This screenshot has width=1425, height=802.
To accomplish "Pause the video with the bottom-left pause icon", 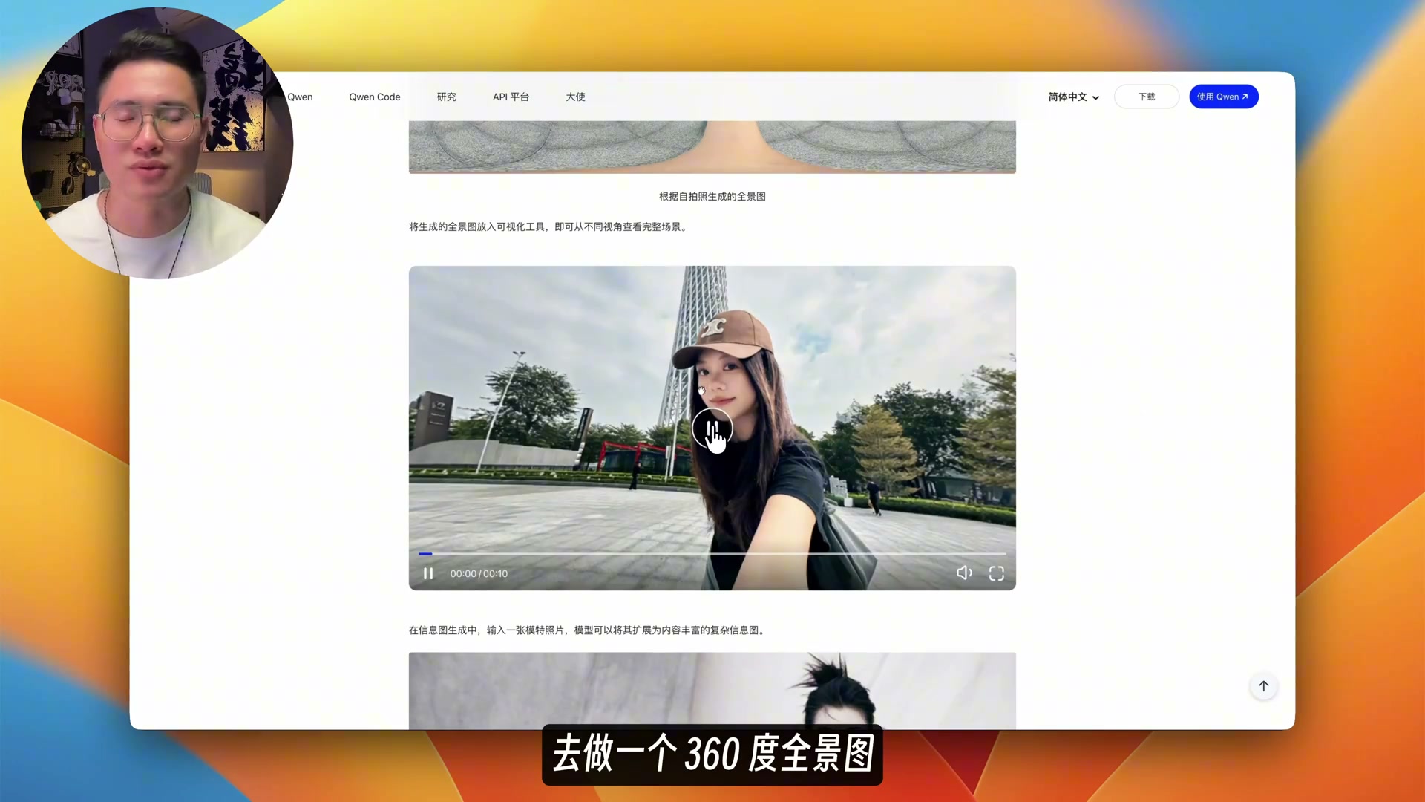I will (428, 573).
